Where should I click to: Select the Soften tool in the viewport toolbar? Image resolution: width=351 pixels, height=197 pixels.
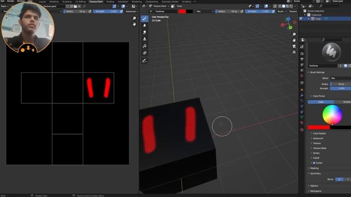coord(145,26)
